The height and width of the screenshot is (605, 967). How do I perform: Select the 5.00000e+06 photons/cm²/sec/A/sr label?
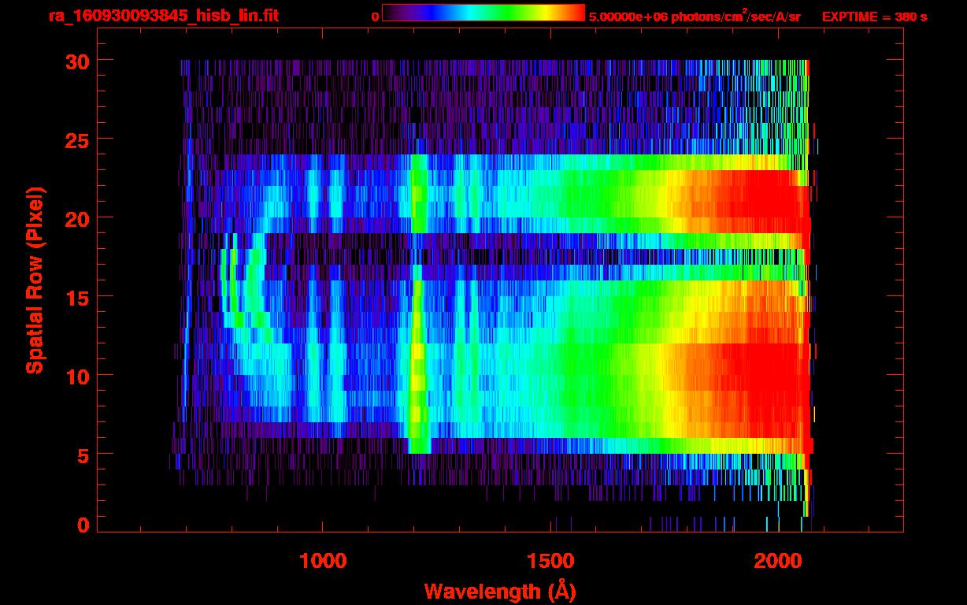[695, 16]
